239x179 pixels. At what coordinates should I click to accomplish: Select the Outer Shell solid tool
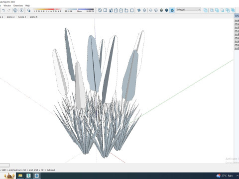click(206, 10)
